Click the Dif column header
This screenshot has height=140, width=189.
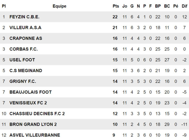coord(184,6)
